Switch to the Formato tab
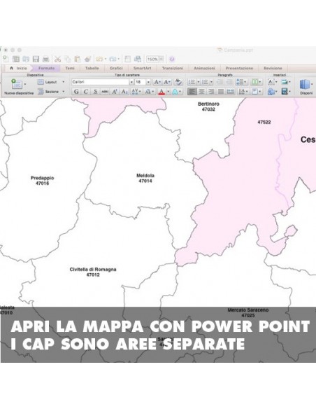316x409 pixels. [x=47, y=68]
